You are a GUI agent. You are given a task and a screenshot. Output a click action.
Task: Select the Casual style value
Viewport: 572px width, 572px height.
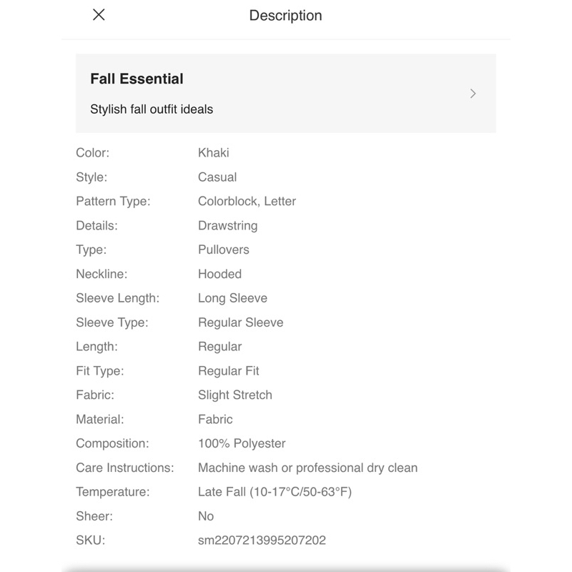point(217,177)
